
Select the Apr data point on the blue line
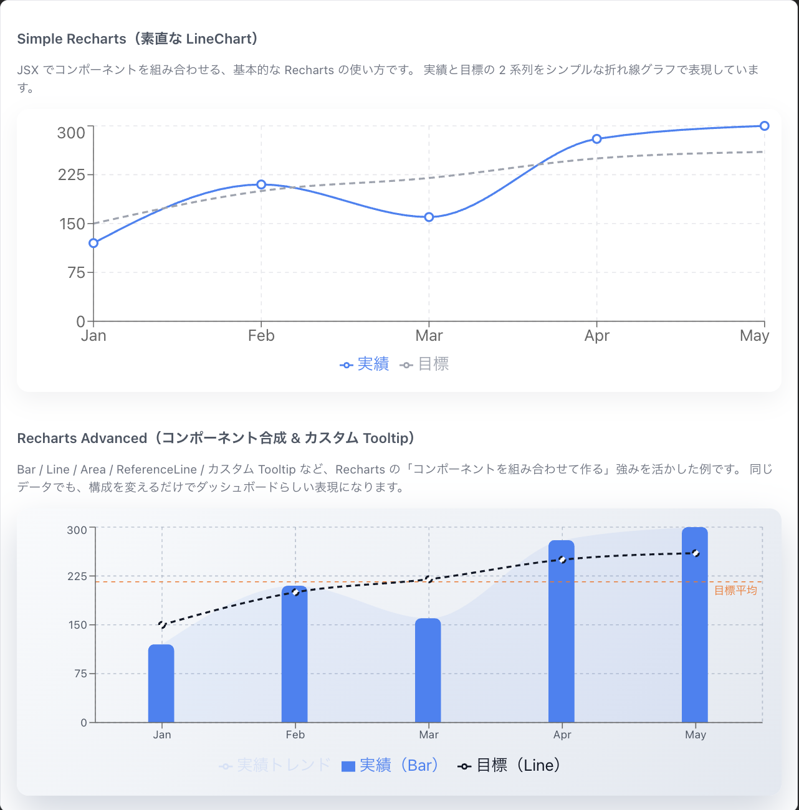(x=597, y=139)
